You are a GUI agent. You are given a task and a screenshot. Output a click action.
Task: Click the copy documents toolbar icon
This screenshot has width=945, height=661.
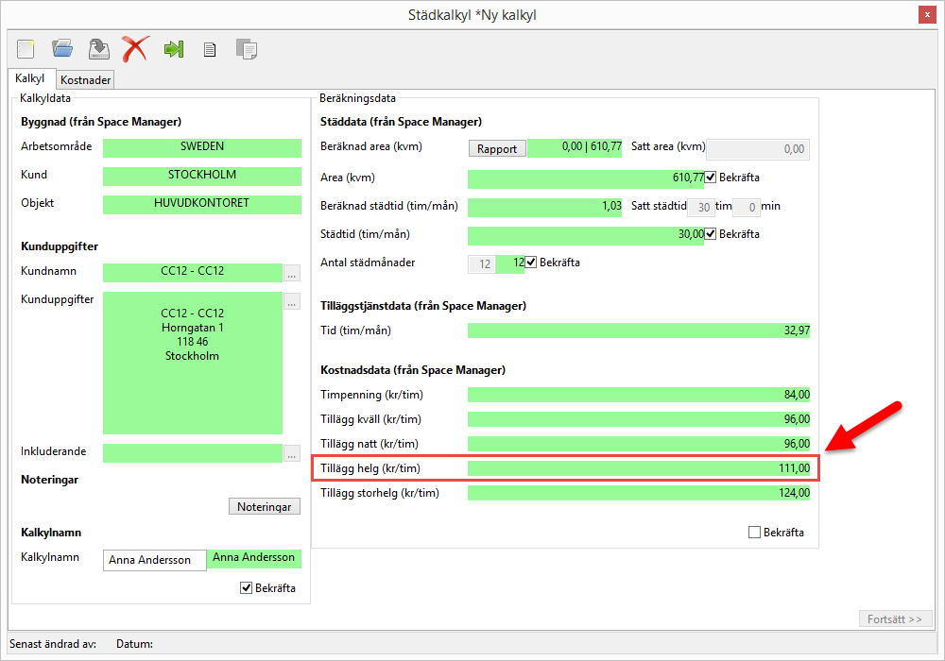pos(247,49)
